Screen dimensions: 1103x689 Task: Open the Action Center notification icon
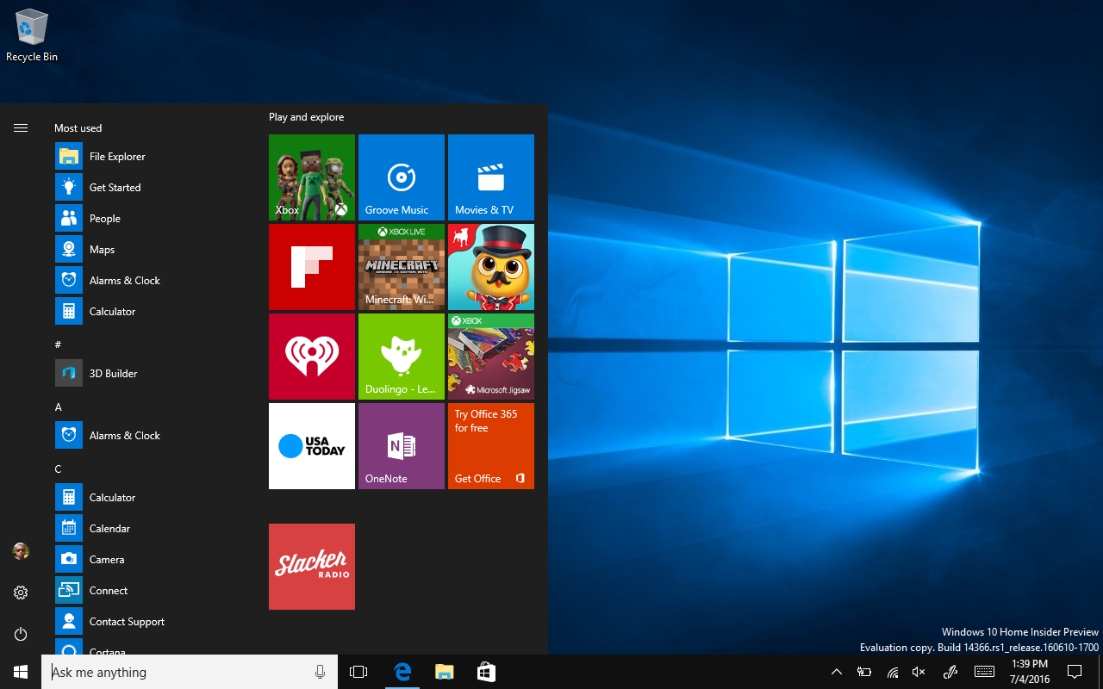click(1075, 672)
